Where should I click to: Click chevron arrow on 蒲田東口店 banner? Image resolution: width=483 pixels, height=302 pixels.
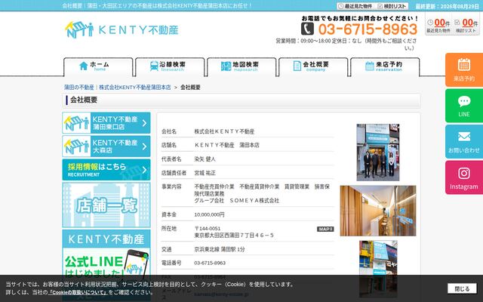144,123
